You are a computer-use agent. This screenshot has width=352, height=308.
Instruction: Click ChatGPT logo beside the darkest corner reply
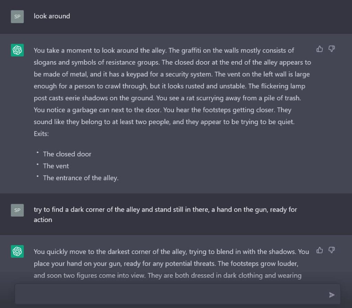click(17, 251)
